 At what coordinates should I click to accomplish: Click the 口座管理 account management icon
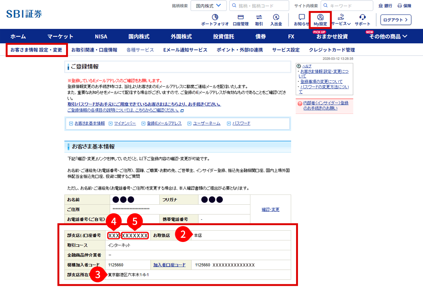tap(241, 20)
